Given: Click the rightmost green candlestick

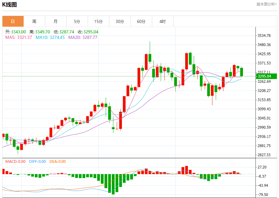Looking at the screenshot, I should [x=241, y=72].
